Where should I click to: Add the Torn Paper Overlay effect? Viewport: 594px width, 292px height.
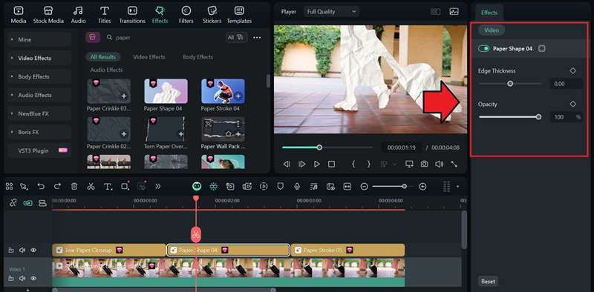tap(180, 134)
